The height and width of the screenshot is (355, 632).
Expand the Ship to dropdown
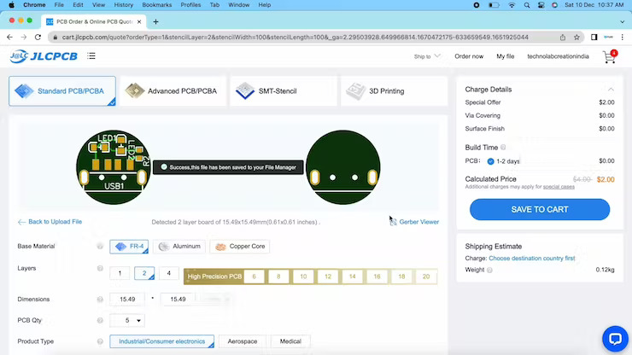pos(427,56)
